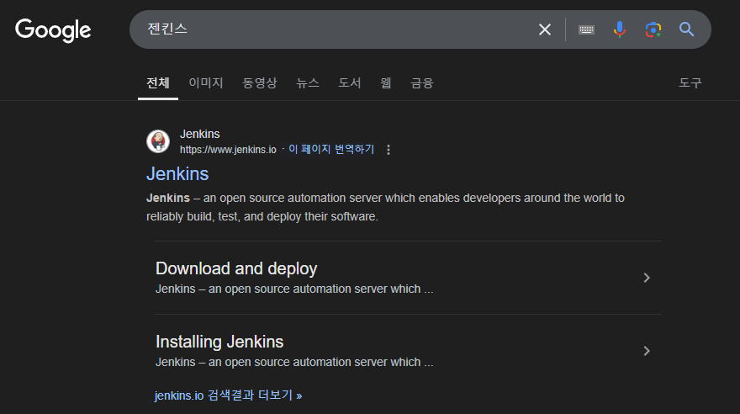Image resolution: width=740 pixels, height=414 pixels.
Task: Click 이 페이지 번역하기 link
Action: [331, 149]
